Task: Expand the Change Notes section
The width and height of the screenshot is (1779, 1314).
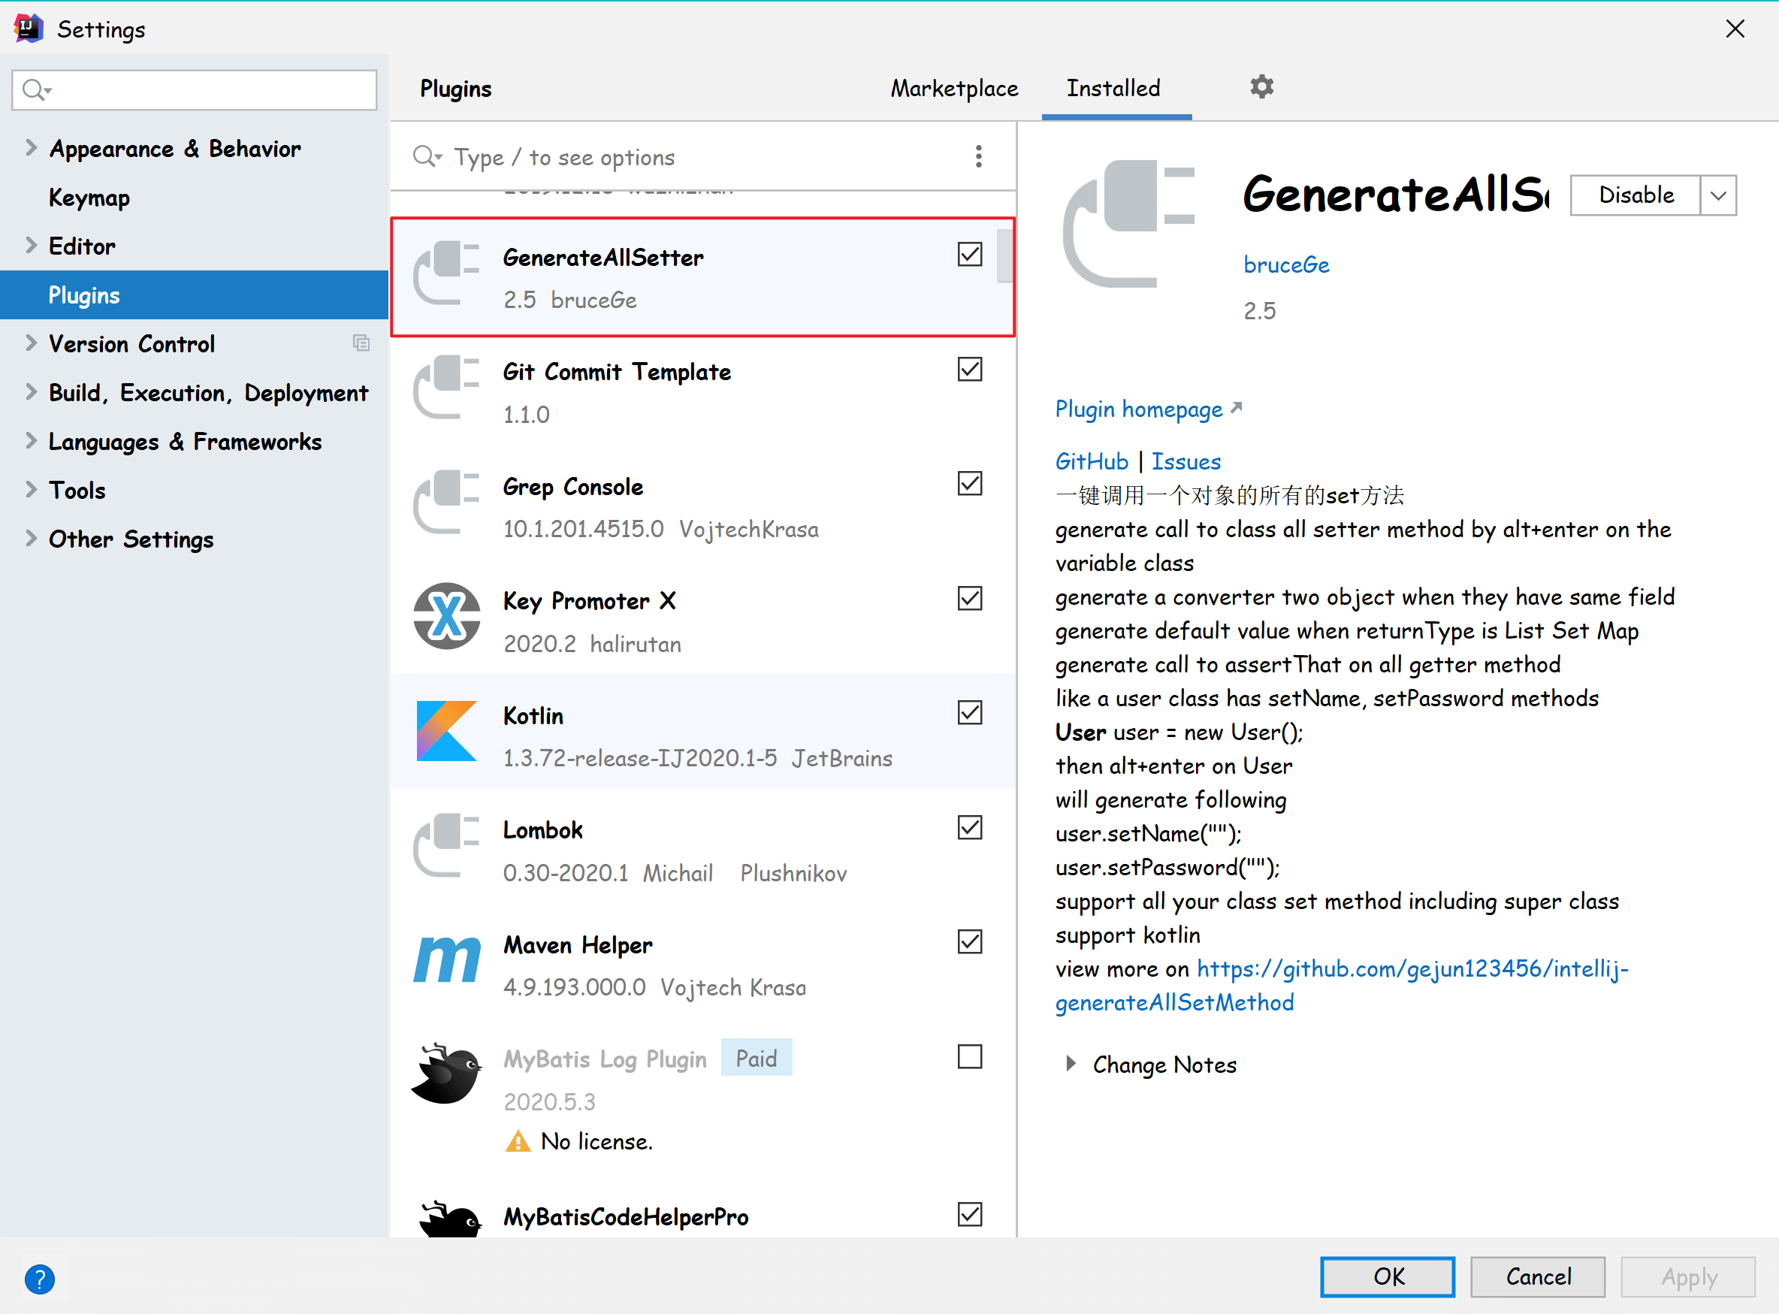Action: (x=1071, y=1065)
